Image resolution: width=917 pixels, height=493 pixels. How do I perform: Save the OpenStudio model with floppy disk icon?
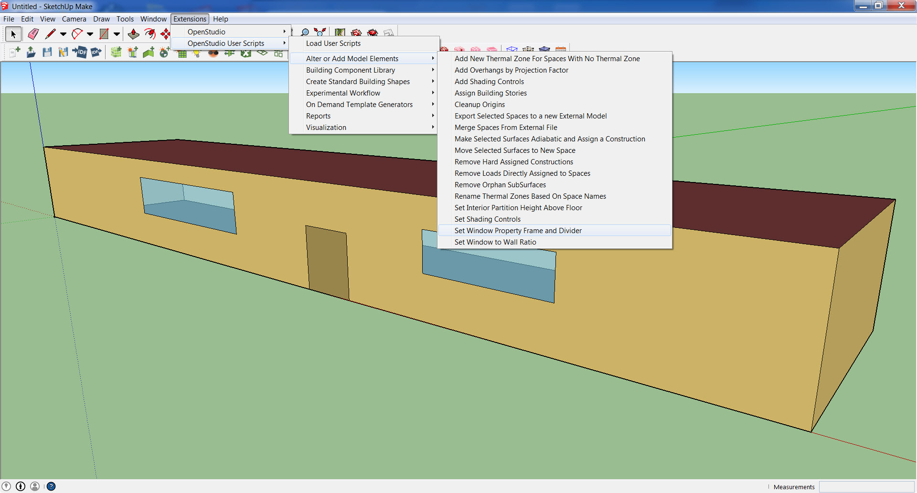click(x=47, y=53)
